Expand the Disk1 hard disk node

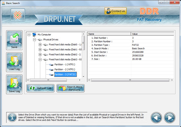(40, 50)
